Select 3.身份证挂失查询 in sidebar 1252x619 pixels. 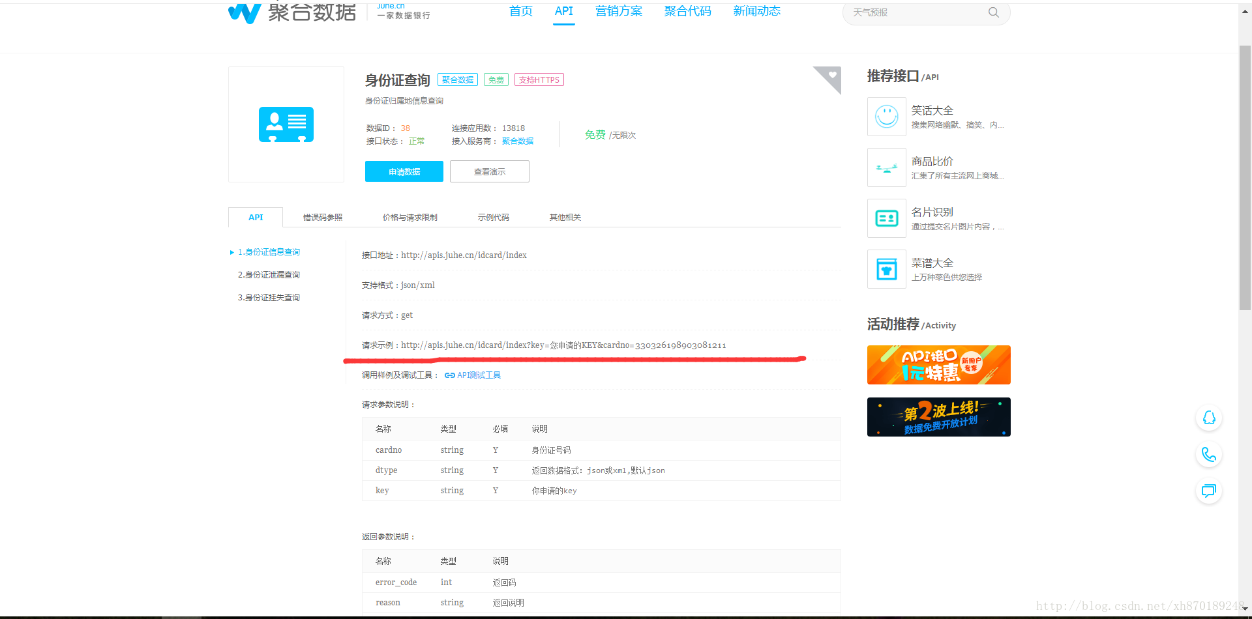click(269, 298)
